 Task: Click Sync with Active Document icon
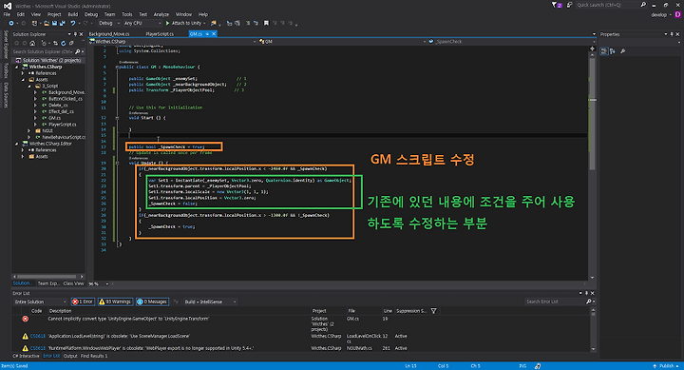[55, 43]
